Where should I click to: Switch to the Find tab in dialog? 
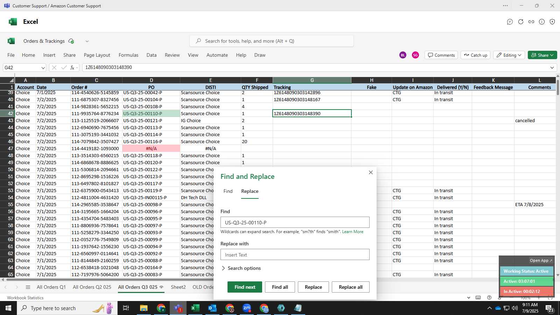(x=228, y=191)
